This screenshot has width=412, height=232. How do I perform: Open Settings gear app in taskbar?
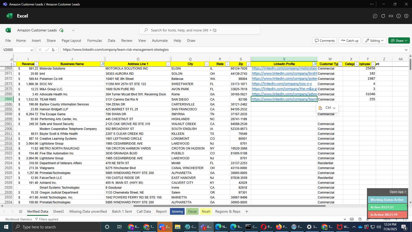coord(312,227)
